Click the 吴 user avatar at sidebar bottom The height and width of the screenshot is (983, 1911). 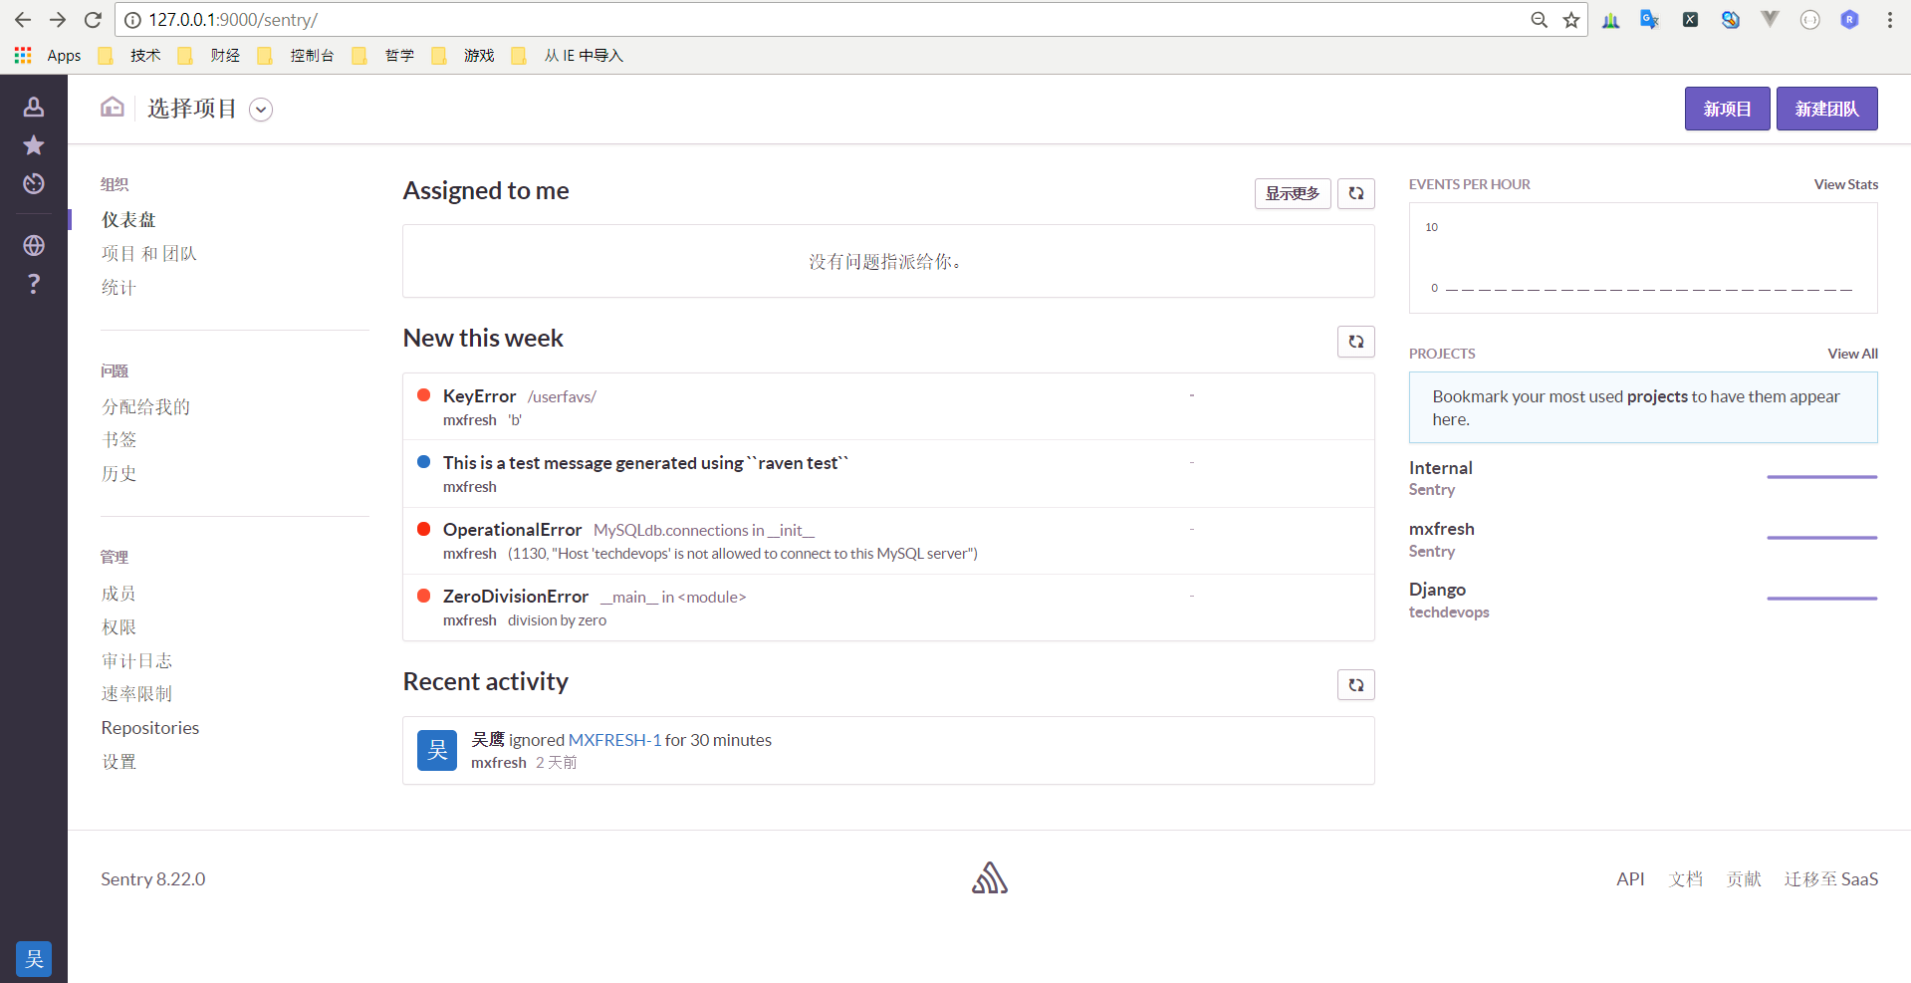click(x=34, y=959)
